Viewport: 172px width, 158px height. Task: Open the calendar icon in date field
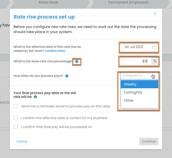click(x=154, y=47)
